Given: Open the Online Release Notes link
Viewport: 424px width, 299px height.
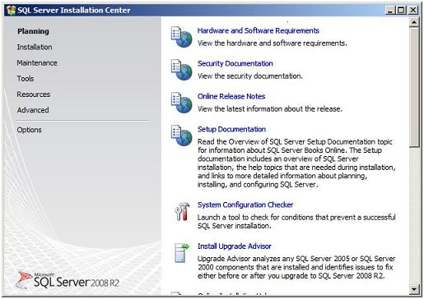Looking at the screenshot, I should coord(231,96).
